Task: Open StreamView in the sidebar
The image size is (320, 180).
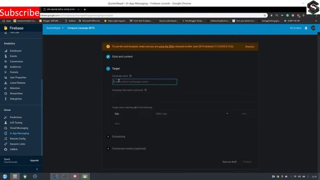Action: point(16,93)
